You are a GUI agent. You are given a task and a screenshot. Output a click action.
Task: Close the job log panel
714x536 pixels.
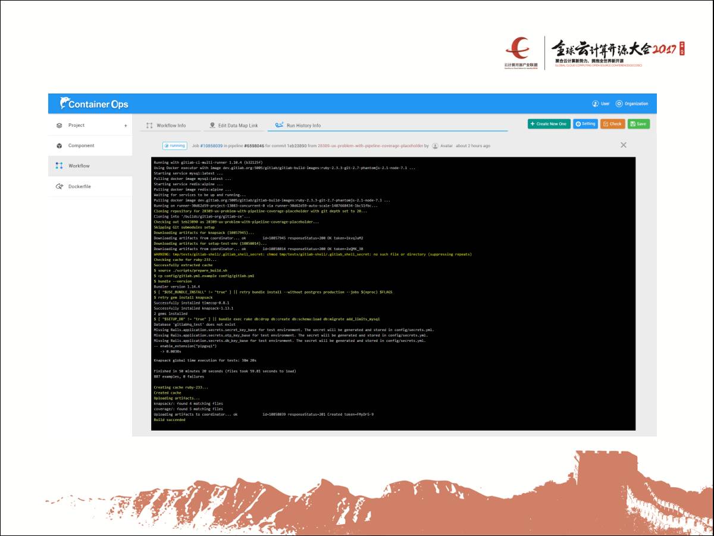[x=623, y=145]
